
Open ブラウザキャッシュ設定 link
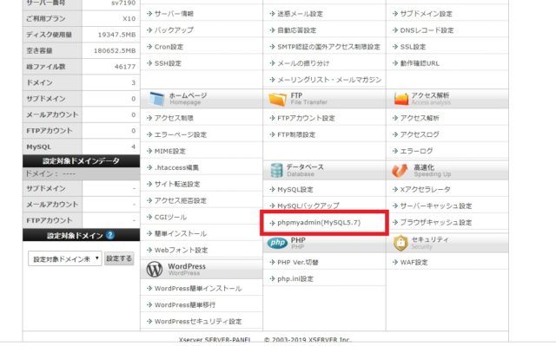(x=436, y=223)
